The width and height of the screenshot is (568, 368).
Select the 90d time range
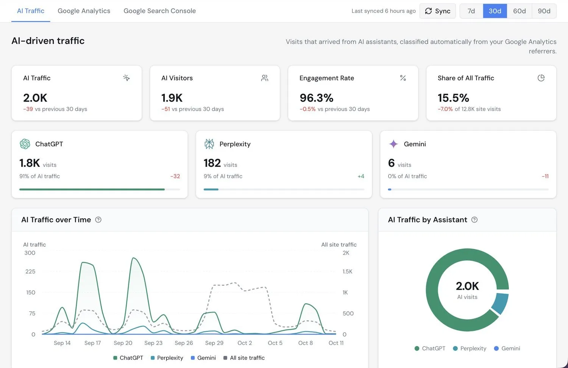point(544,11)
